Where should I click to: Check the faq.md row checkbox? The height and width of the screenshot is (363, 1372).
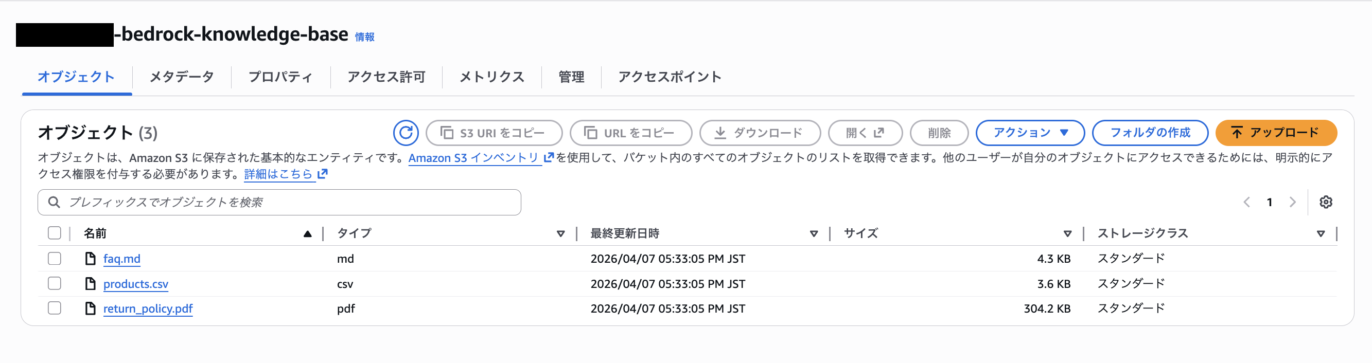(x=55, y=259)
